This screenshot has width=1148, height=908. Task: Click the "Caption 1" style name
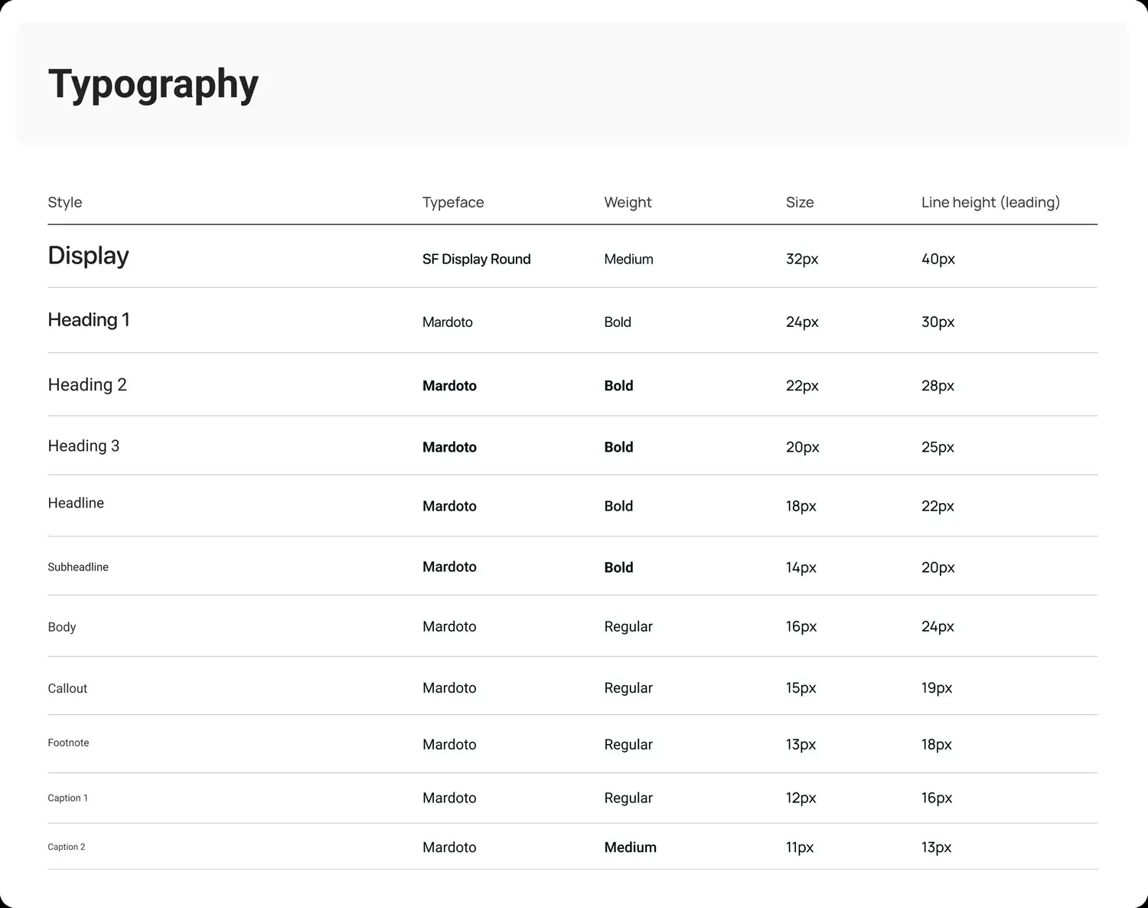[67, 798]
